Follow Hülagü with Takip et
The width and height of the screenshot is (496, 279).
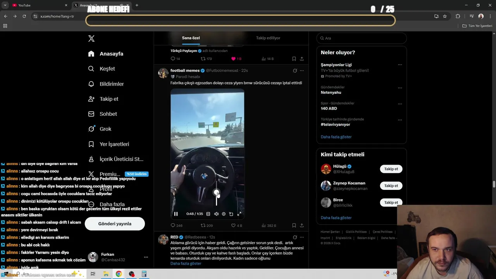(391, 169)
